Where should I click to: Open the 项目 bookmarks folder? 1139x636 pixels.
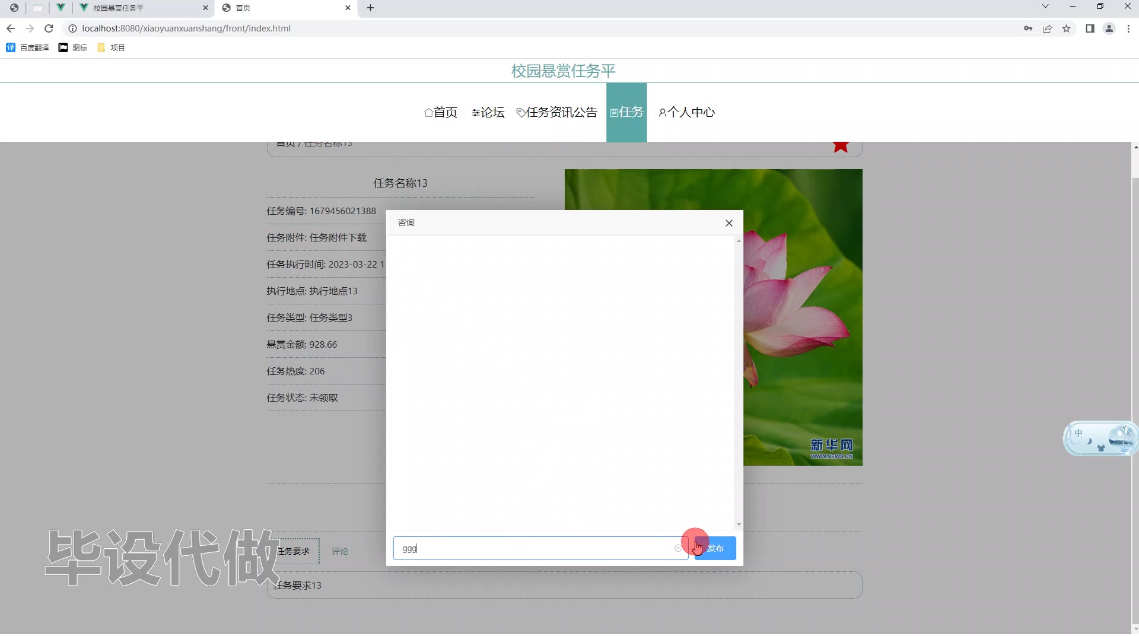click(111, 47)
